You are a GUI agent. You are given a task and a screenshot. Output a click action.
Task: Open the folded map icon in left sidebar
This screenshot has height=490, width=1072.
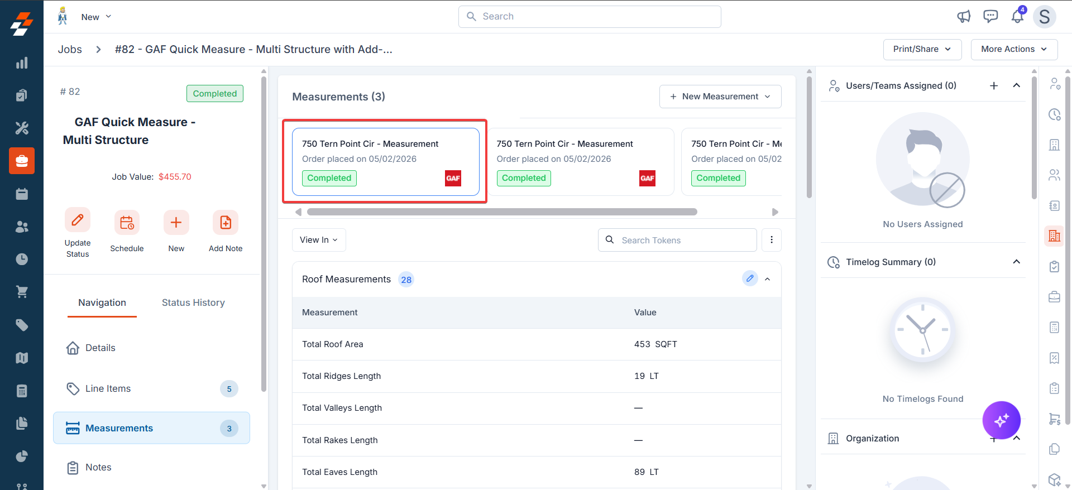tap(22, 358)
